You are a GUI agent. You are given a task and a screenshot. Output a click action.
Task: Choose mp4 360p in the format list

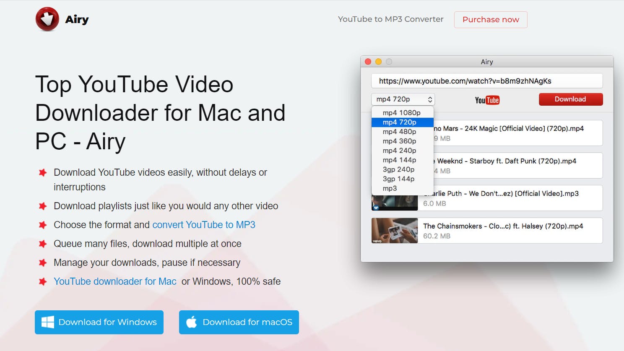pyautogui.click(x=402, y=141)
